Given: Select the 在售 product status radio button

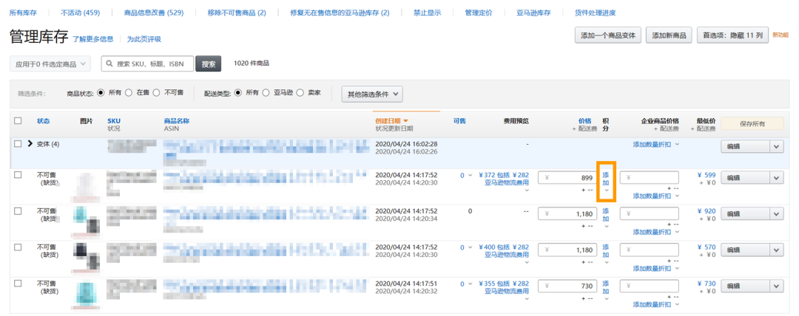Looking at the screenshot, I should tap(129, 93).
